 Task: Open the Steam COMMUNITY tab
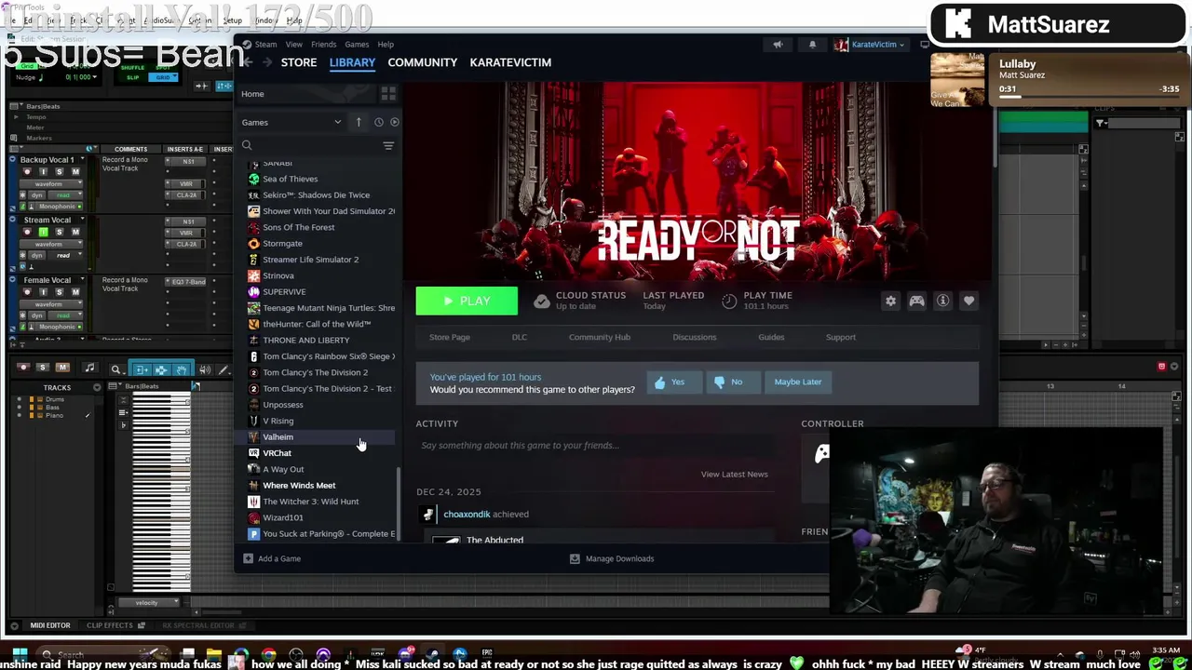click(423, 62)
